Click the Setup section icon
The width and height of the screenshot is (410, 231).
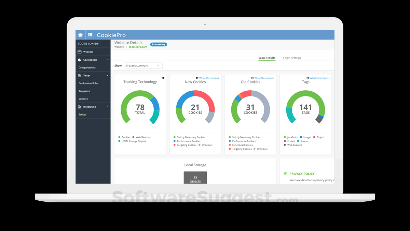(x=80, y=75)
